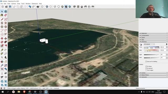The image size is (168, 94).
Task: Toggle Use sun for shading checkbox
Action: [146, 62]
